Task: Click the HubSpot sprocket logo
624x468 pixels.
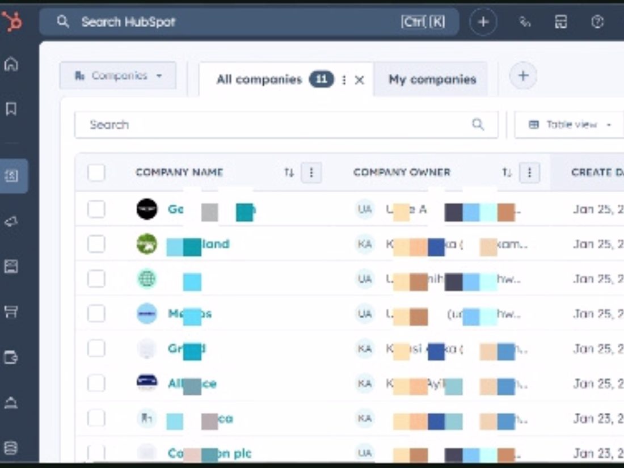Action: [x=12, y=21]
